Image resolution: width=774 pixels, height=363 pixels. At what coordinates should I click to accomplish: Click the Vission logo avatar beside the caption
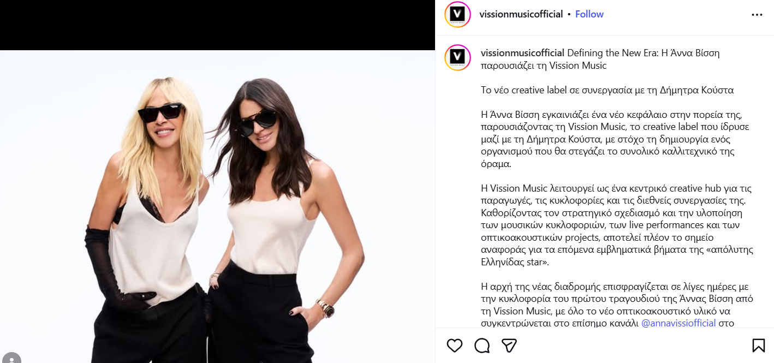(x=457, y=58)
